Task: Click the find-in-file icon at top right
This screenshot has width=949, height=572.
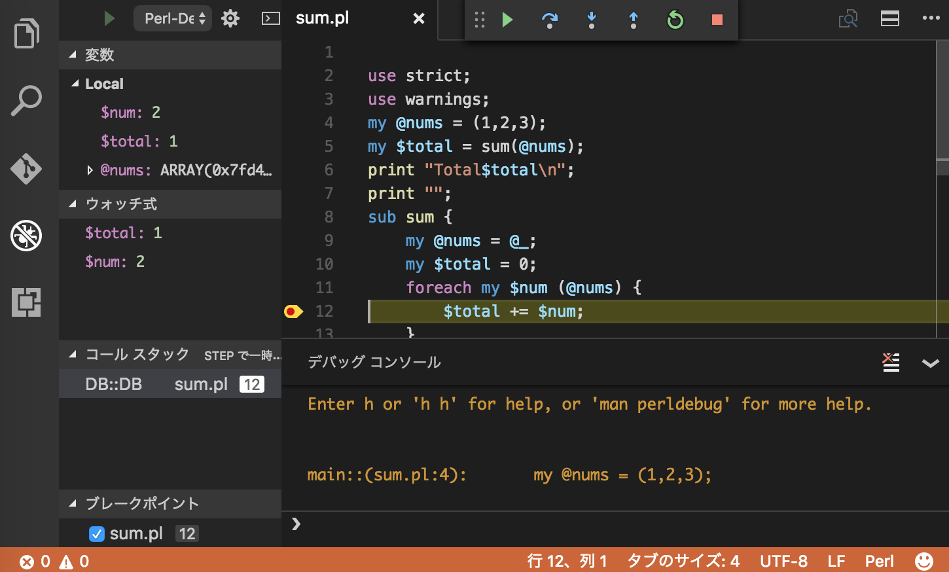Action: tap(848, 18)
